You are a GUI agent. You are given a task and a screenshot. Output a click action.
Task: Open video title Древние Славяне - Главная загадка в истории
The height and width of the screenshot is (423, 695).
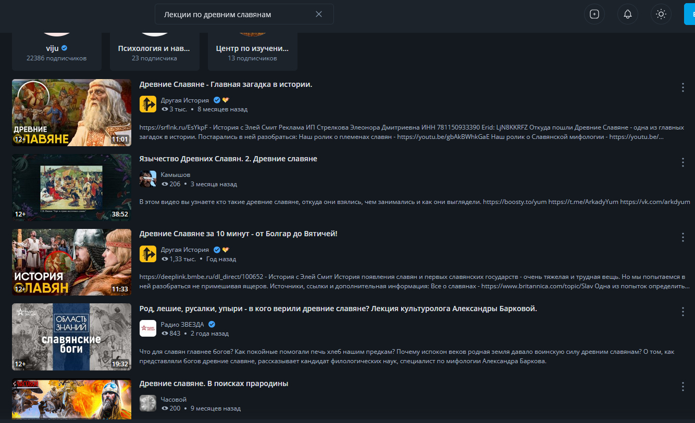(x=226, y=84)
